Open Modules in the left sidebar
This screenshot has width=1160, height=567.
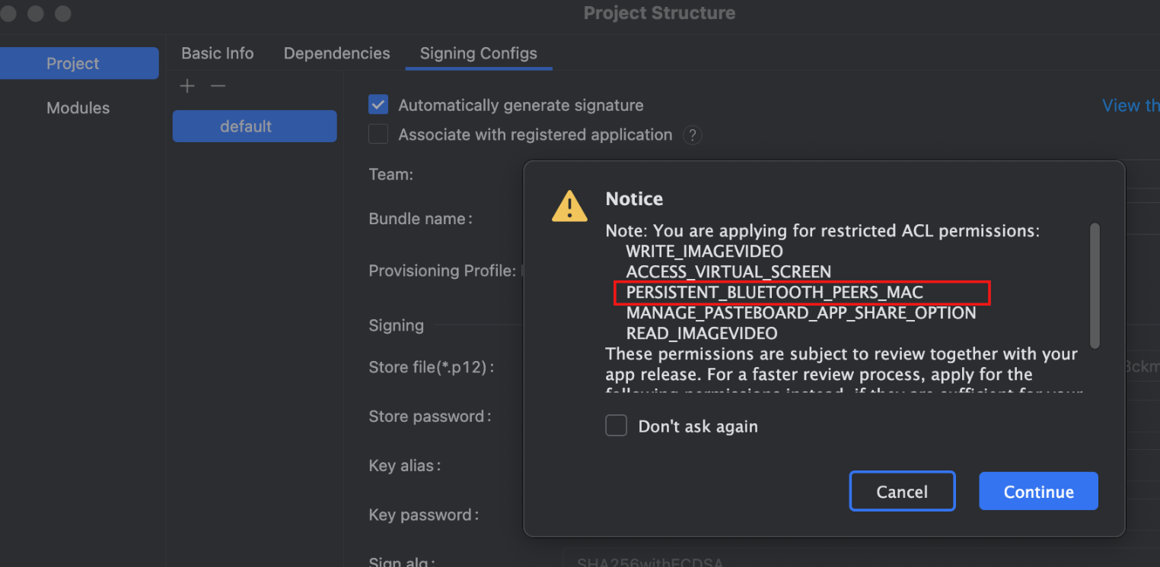coord(78,108)
